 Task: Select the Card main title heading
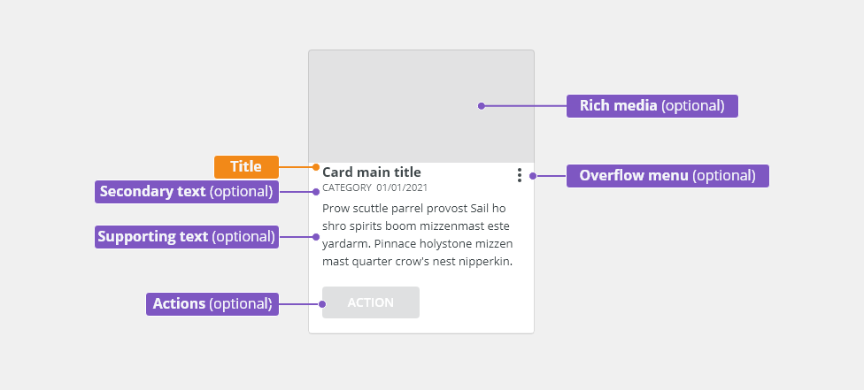click(372, 172)
